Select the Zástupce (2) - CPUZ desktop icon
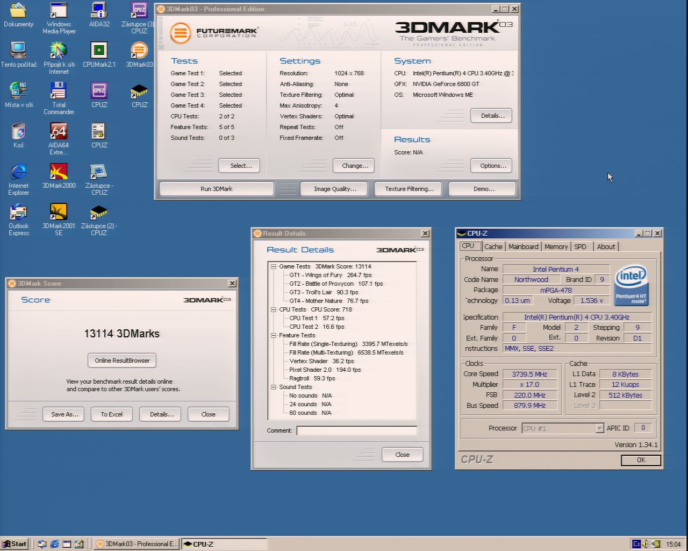 tap(99, 220)
